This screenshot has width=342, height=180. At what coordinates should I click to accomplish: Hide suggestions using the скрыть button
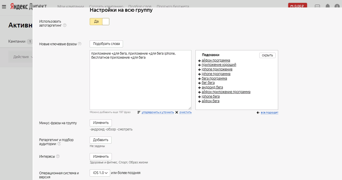(267, 55)
